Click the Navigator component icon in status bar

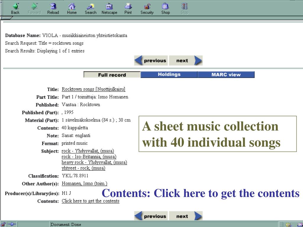tap(288, 225)
